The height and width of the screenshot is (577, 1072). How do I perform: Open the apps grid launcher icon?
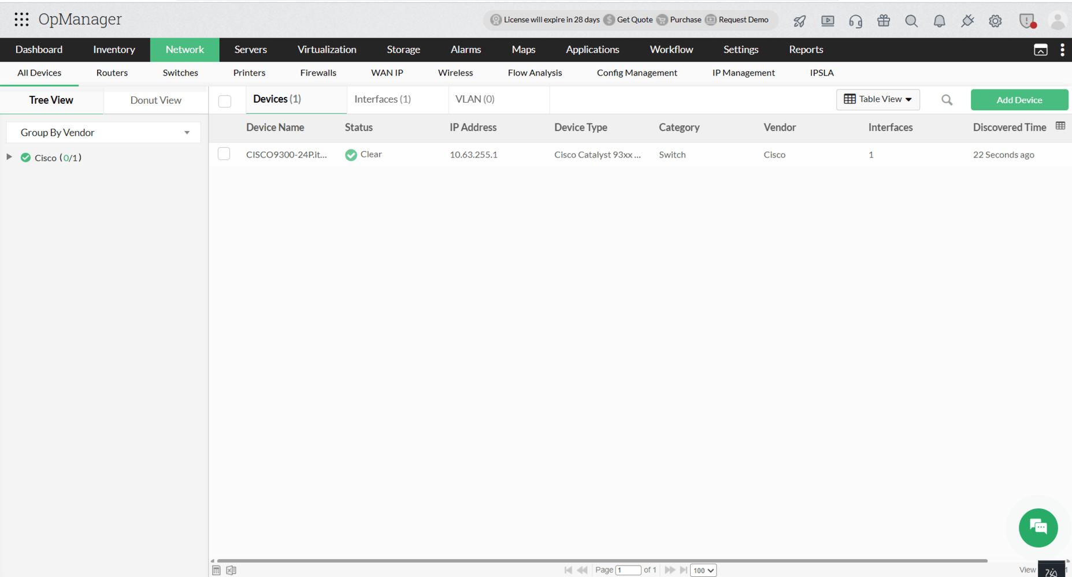point(21,20)
